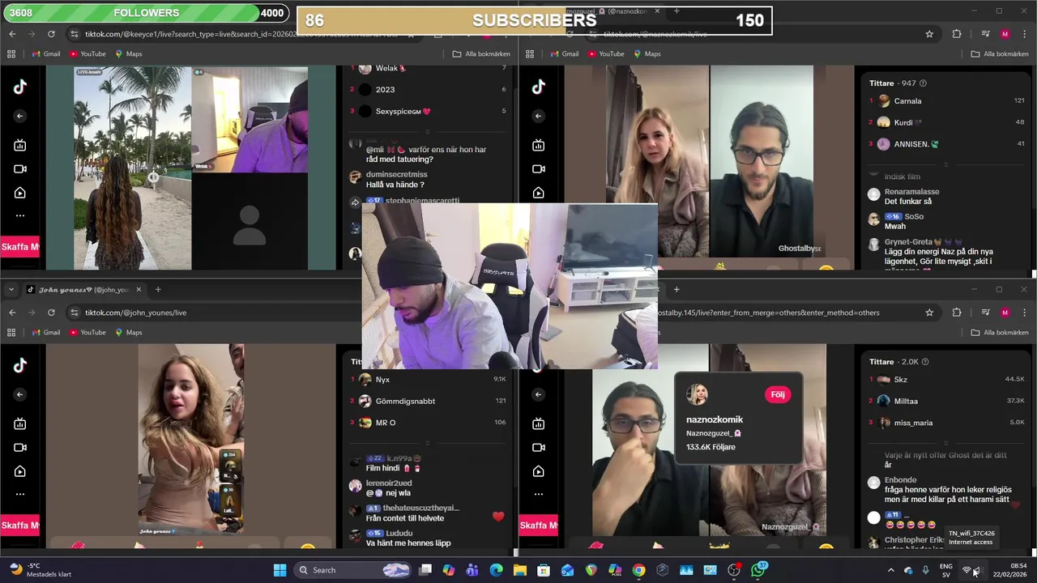The height and width of the screenshot is (583, 1037).
Task: Open LIVE TV icon in naznozkomik sidebar
Action: (x=539, y=145)
